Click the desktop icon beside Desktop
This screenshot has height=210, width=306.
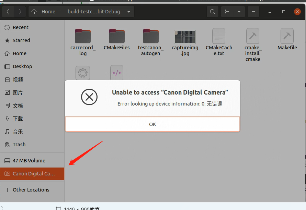7,66
